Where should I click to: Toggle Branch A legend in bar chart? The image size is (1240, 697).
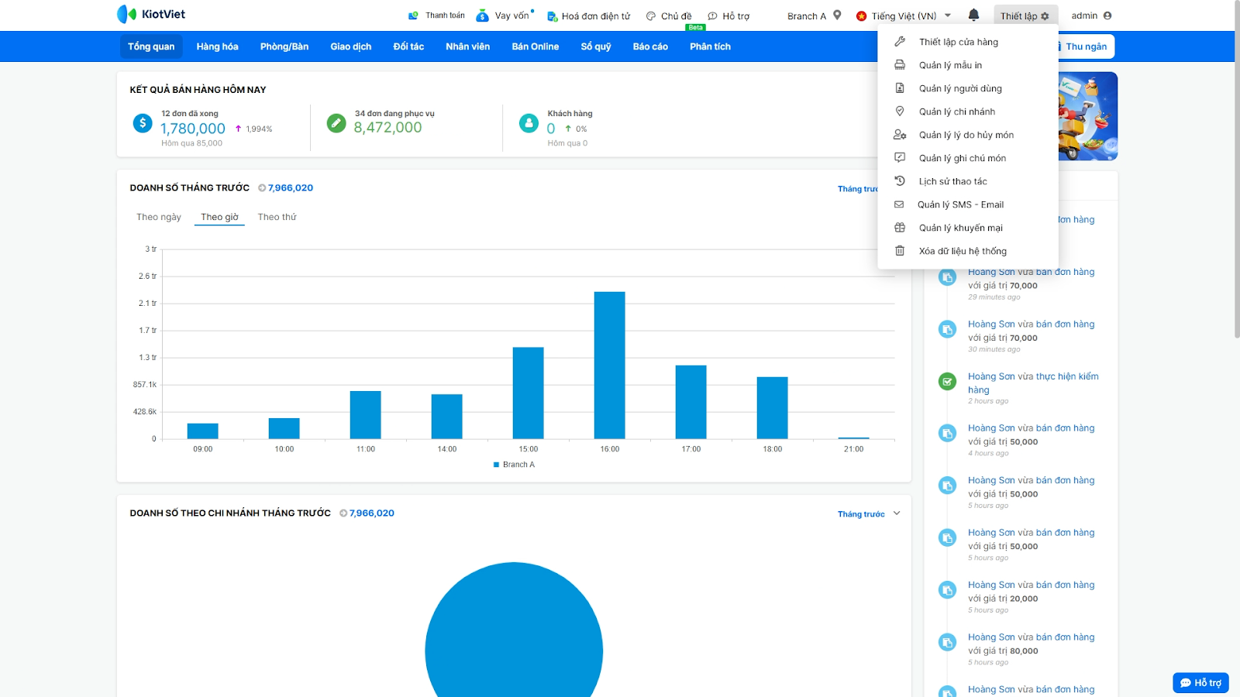pos(514,465)
